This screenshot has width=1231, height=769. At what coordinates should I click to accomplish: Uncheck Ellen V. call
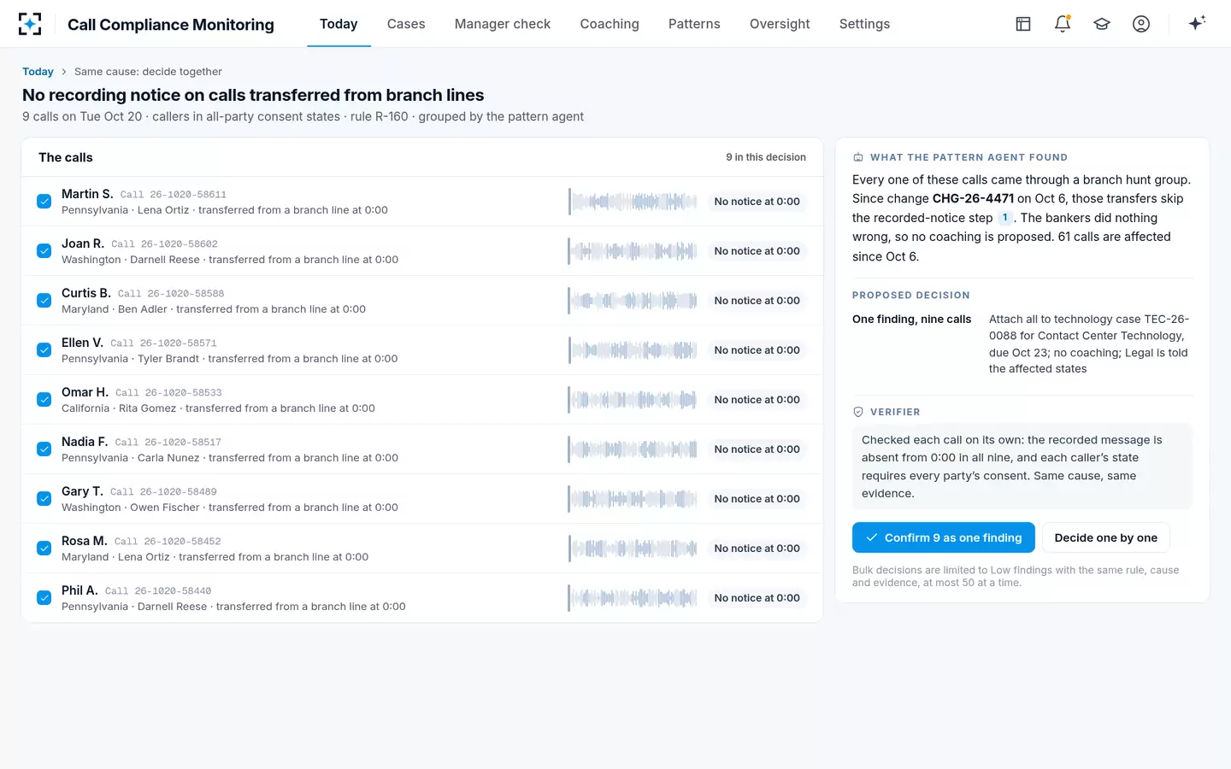point(44,350)
